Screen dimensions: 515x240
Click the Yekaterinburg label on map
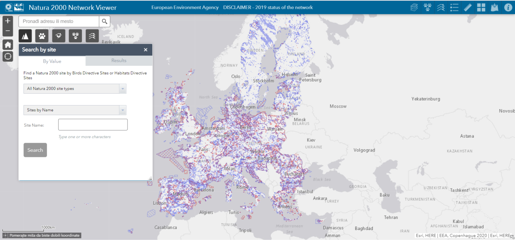coord(426,99)
